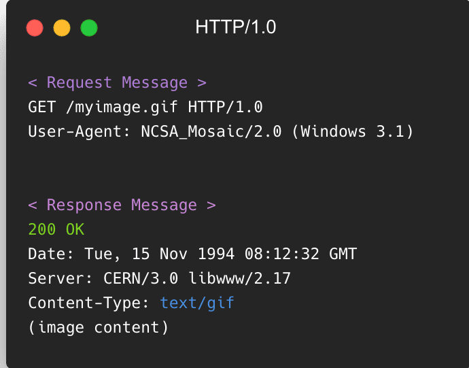Click the 15 Nov 1994 date value

click(184, 254)
